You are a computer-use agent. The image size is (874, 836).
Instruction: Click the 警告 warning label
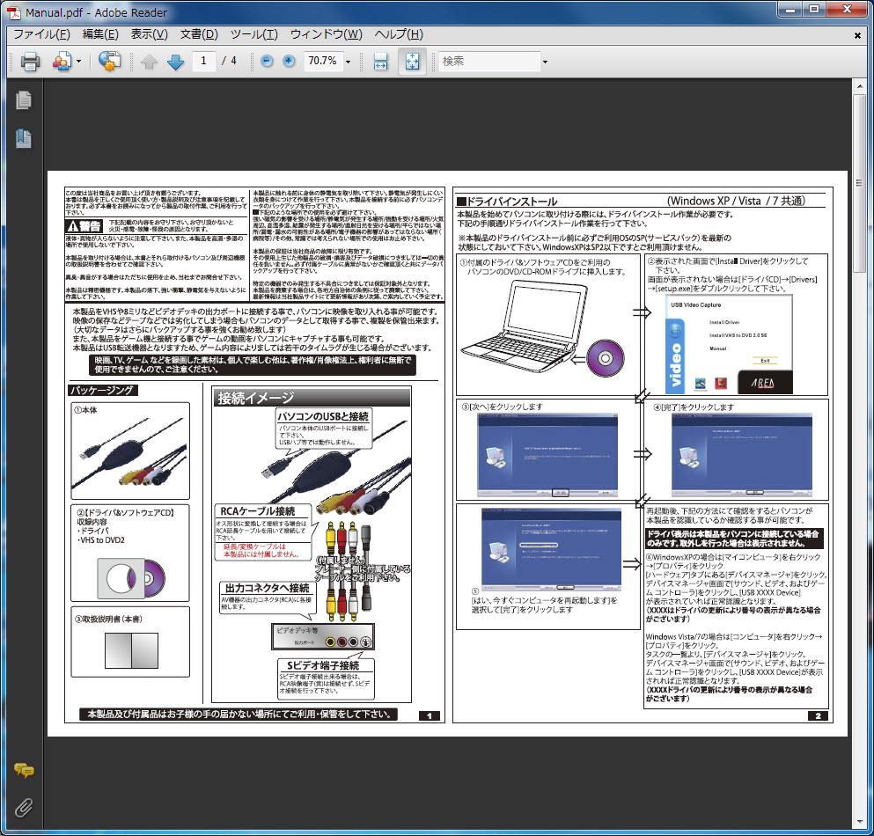(x=84, y=225)
